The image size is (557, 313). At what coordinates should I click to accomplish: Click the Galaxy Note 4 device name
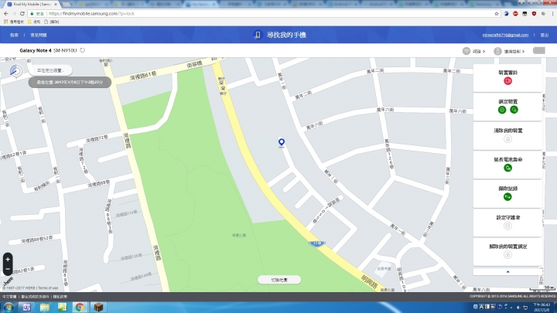point(35,50)
